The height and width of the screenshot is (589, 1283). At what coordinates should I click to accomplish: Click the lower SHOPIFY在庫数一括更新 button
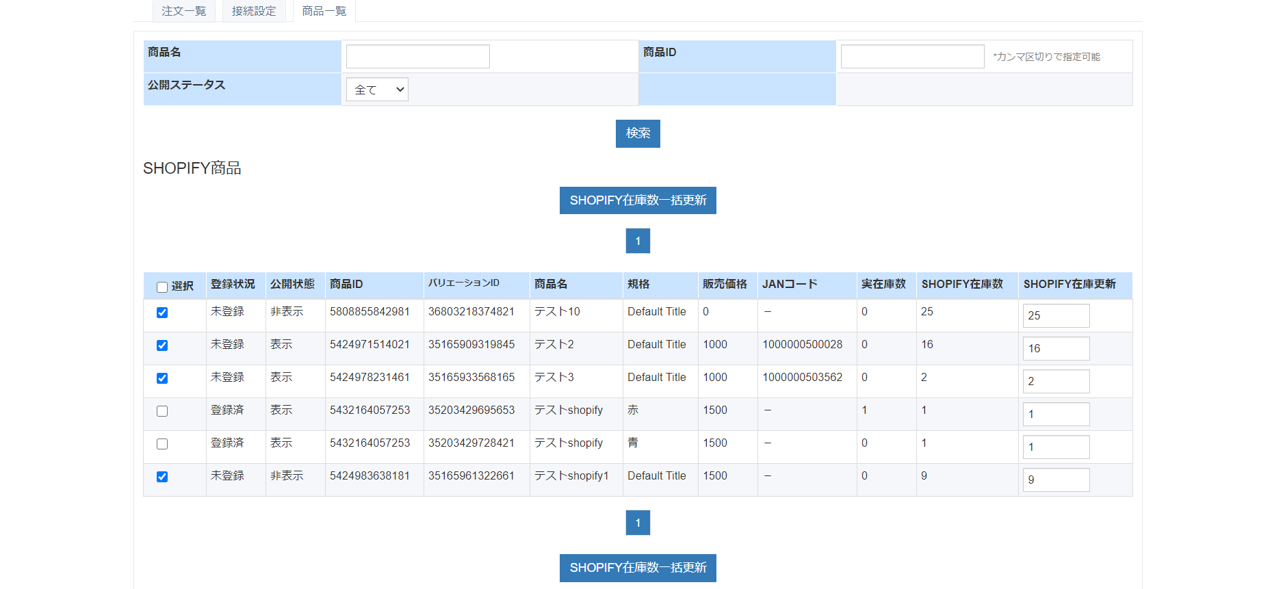point(638,568)
